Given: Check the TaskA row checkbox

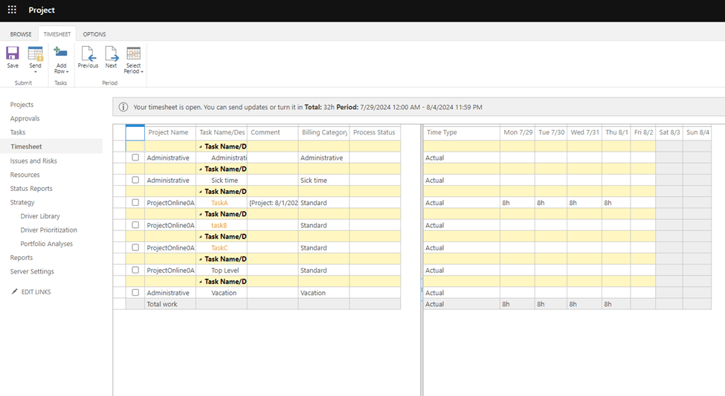Looking at the screenshot, I should [x=135, y=202].
